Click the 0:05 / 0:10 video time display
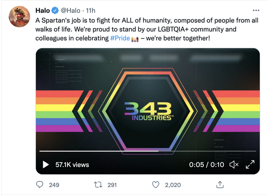267x196 pixels. [x=206, y=164]
